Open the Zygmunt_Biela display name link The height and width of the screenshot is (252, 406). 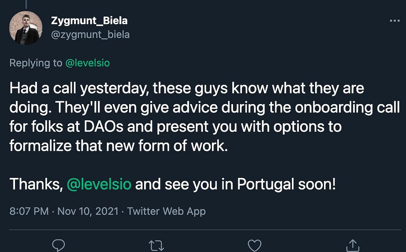coord(89,20)
